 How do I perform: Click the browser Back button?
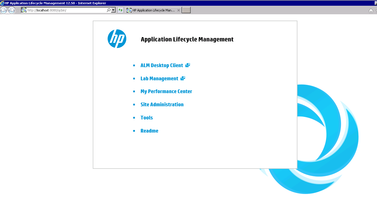coord(4,10)
